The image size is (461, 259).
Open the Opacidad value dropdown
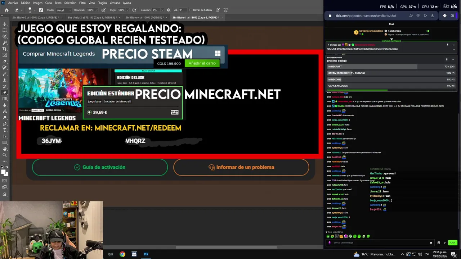pos(97,10)
